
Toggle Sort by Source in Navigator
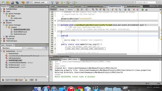click(36, 80)
